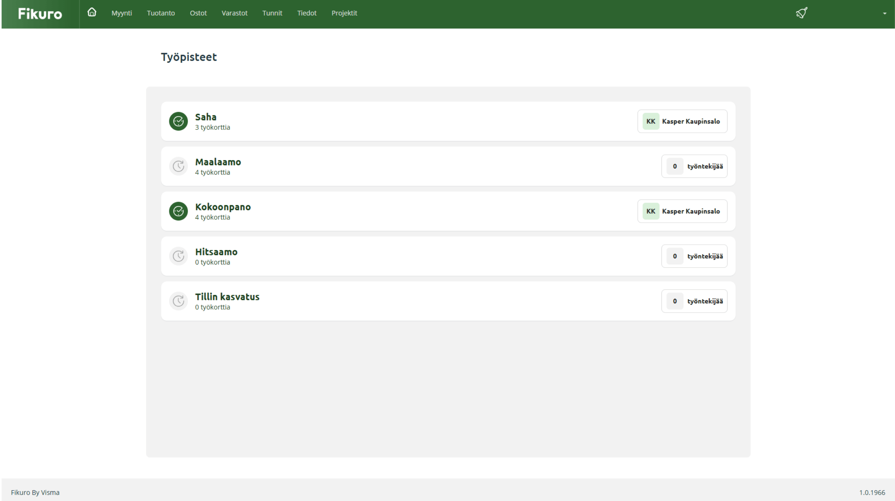Viewport: 895px width, 501px height.
Task: Click the 0 työntekijää button for Maalaamo
Action: point(694,166)
